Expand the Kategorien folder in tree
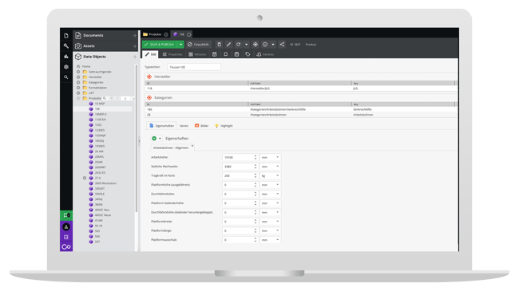Image resolution: width=519 pixels, height=291 pixels. (x=78, y=82)
